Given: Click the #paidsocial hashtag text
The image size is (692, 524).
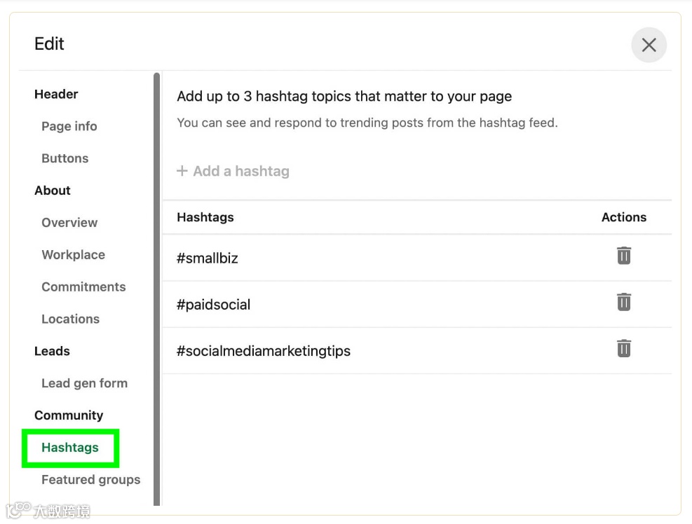Looking at the screenshot, I should coord(213,305).
